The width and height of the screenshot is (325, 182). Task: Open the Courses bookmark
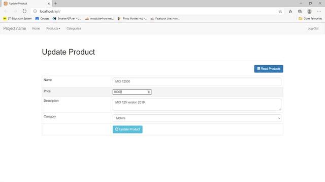click(43, 19)
